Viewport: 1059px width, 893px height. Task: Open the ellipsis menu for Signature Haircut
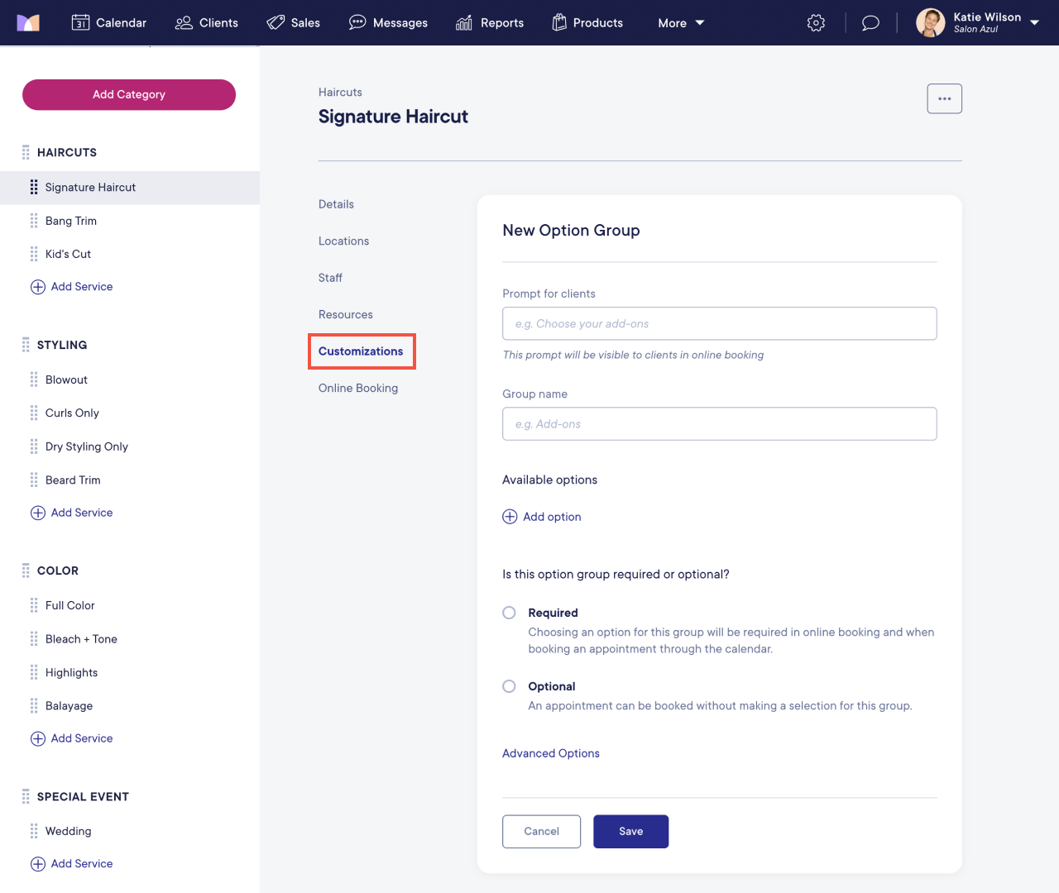tap(944, 98)
